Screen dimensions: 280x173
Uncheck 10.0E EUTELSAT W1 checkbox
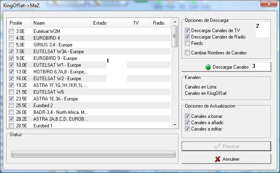11,65
